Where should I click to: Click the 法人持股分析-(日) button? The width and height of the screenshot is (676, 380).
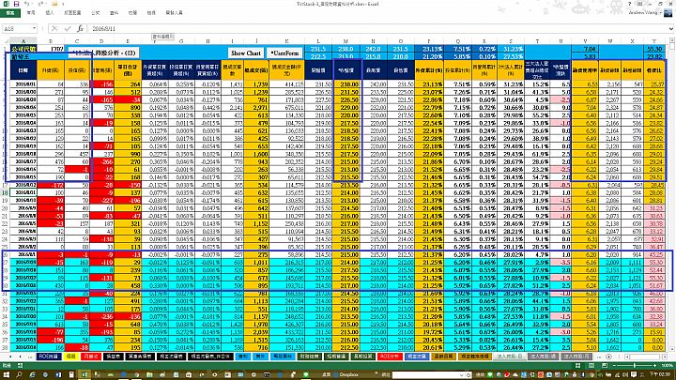[x=103, y=53]
